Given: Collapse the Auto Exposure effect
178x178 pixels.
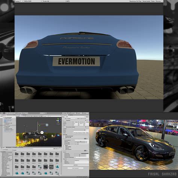Looking at the screenshot, I should 63,149.
